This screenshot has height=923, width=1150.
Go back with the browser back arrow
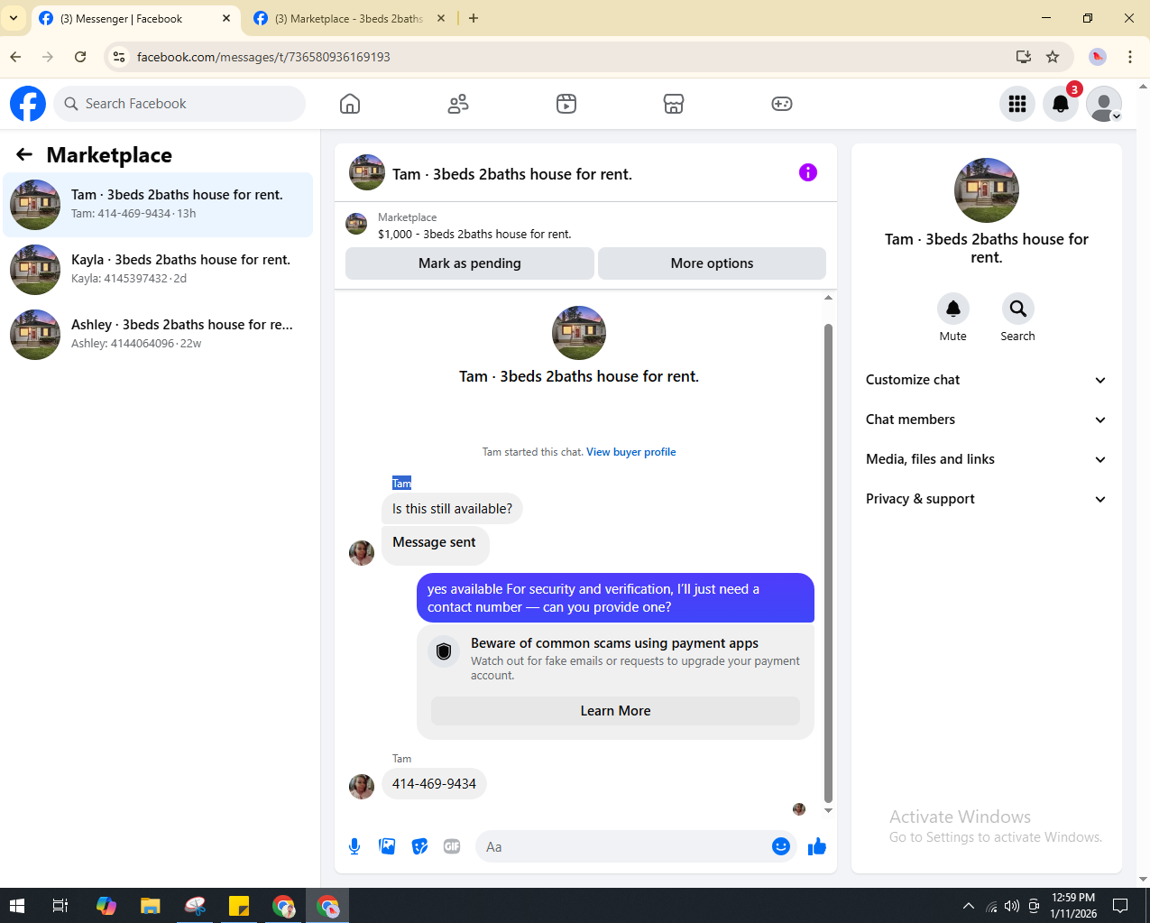pyautogui.click(x=15, y=57)
